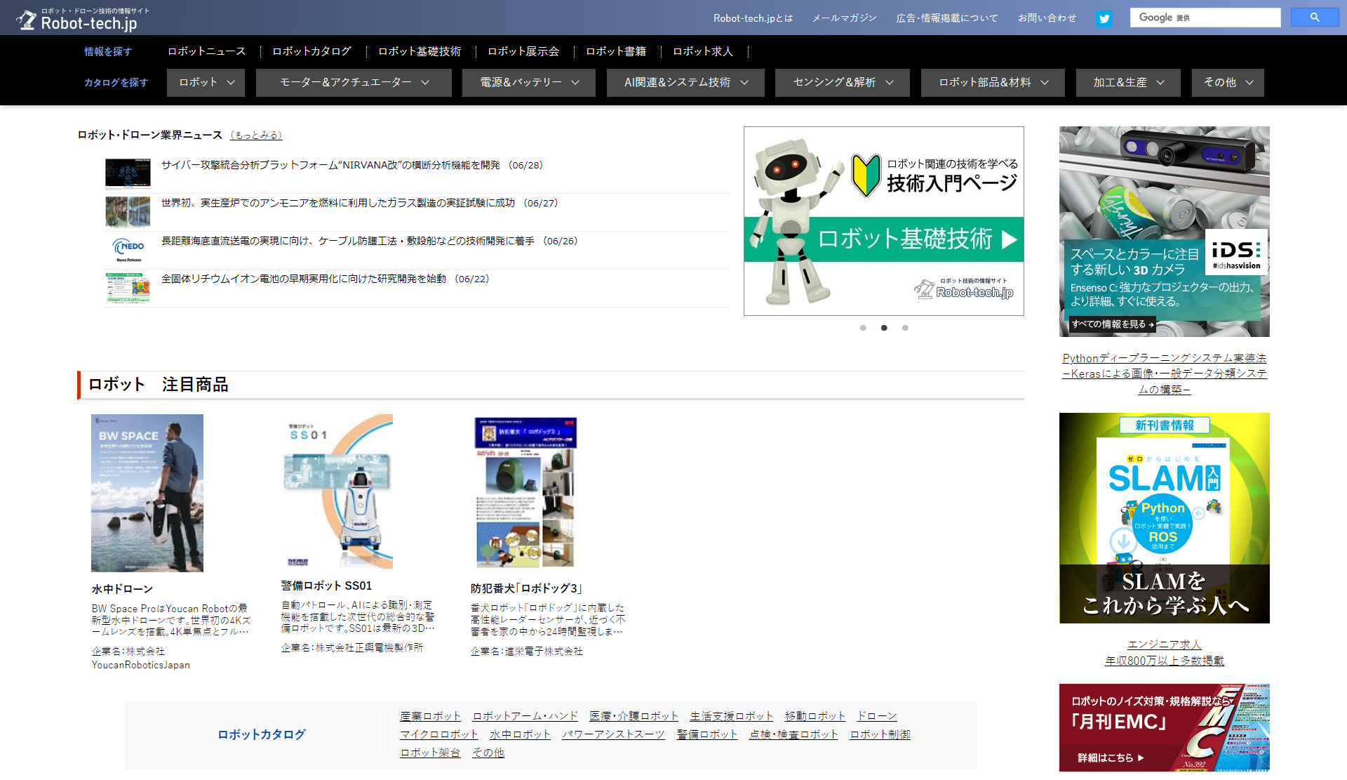Click the search magnifier button

click(1314, 17)
